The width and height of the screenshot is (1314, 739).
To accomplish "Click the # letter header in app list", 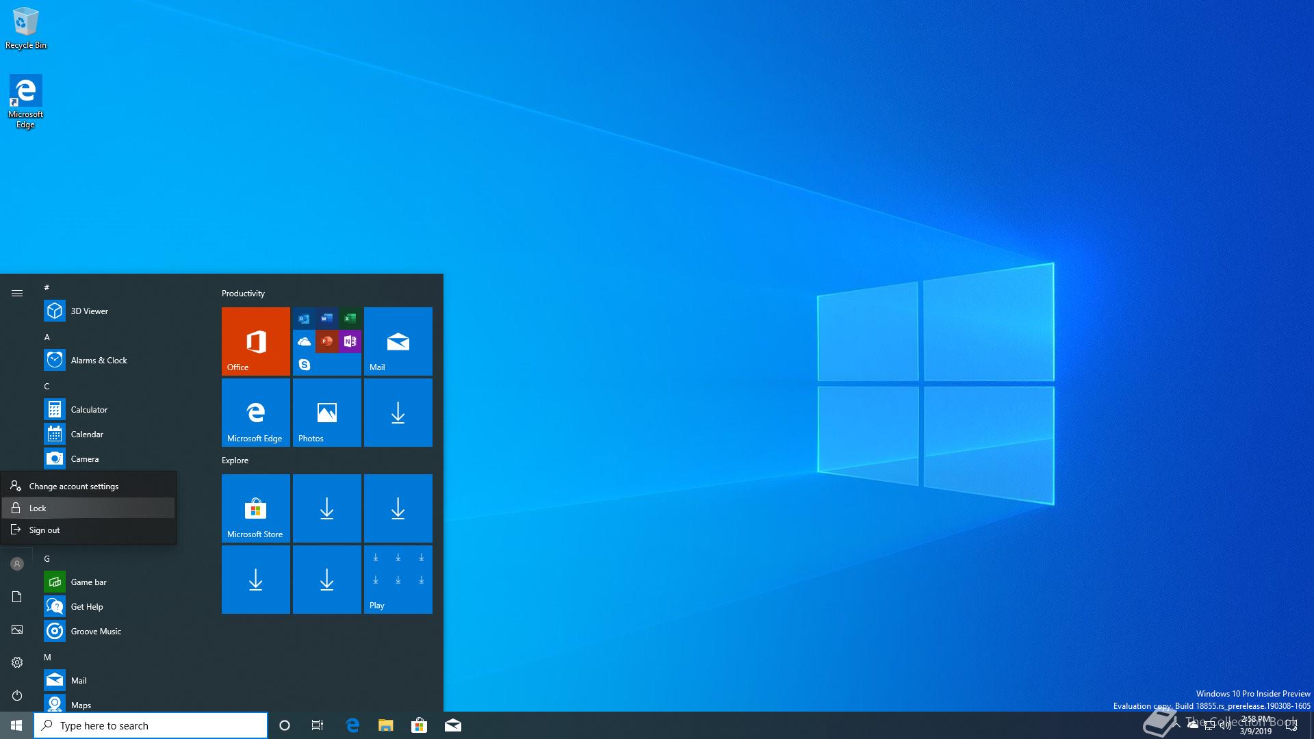I will [x=47, y=287].
